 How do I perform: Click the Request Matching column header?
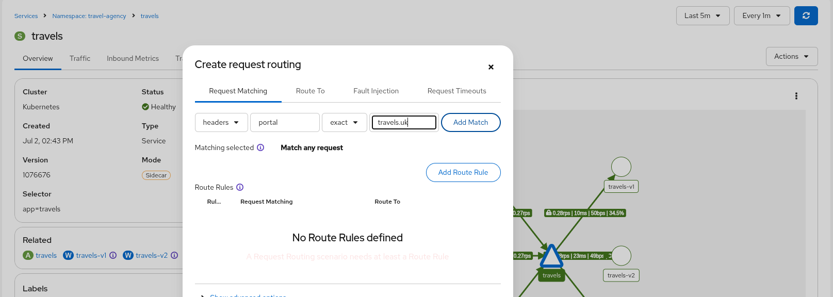[x=267, y=202]
